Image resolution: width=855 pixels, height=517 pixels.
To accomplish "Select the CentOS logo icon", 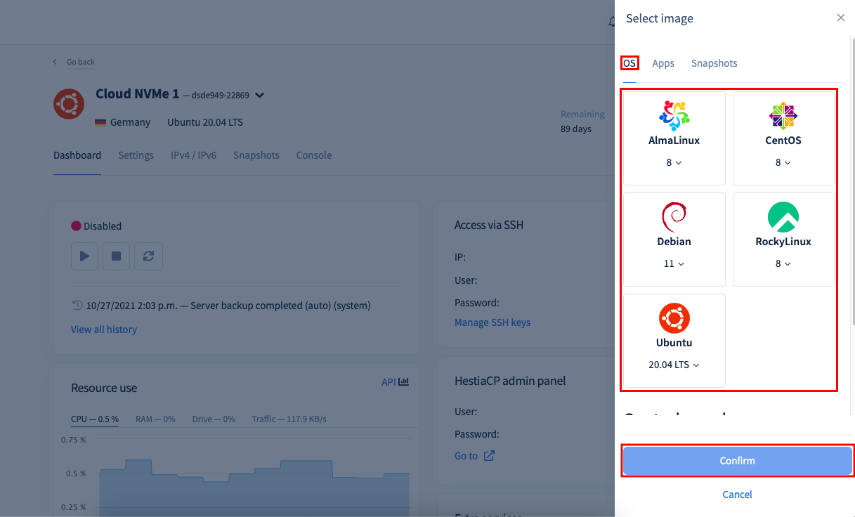I will pyautogui.click(x=783, y=115).
